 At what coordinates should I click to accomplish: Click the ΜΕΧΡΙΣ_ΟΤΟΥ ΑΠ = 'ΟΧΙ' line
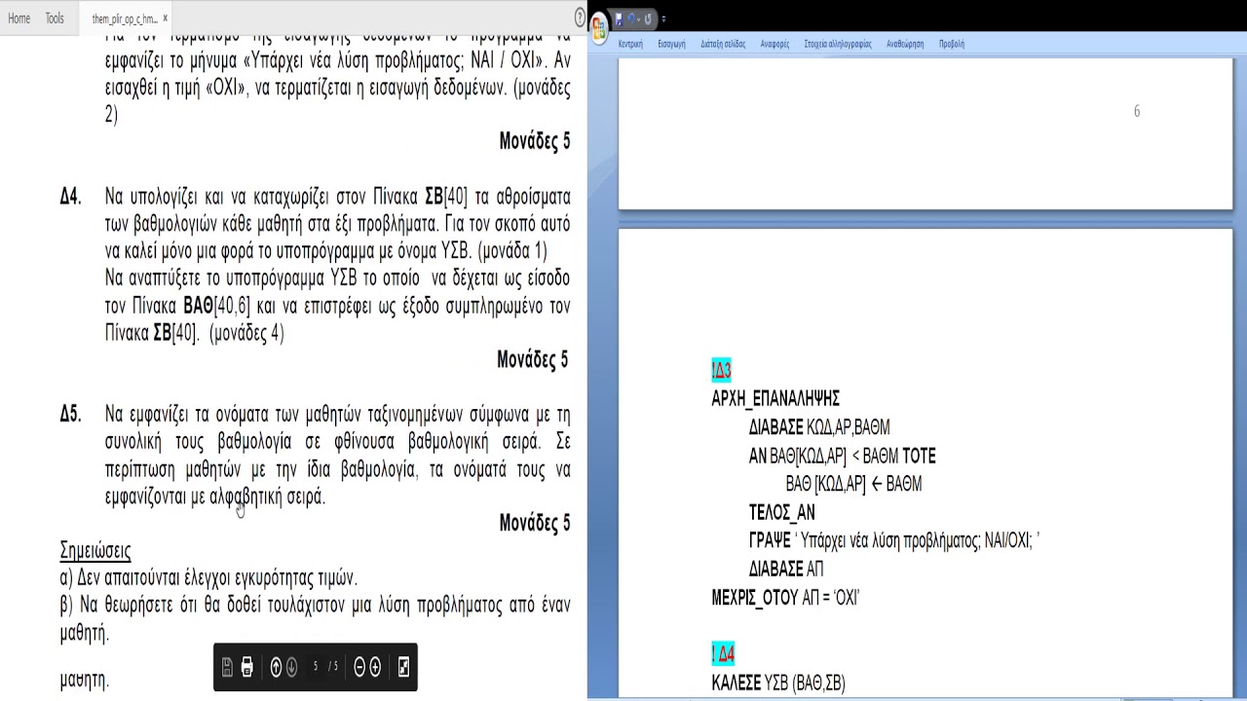pos(785,598)
